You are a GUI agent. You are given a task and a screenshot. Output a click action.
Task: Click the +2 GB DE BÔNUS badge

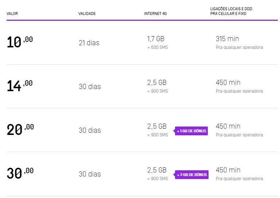(191, 175)
